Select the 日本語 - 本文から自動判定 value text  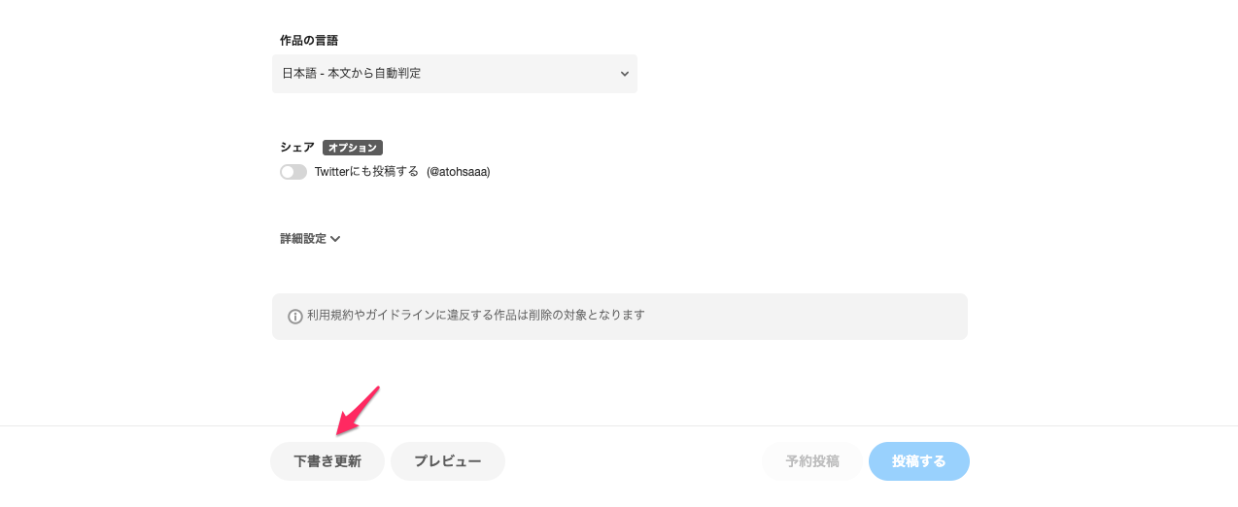click(352, 74)
